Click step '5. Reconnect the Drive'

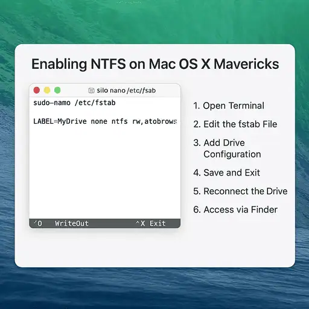click(x=240, y=191)
